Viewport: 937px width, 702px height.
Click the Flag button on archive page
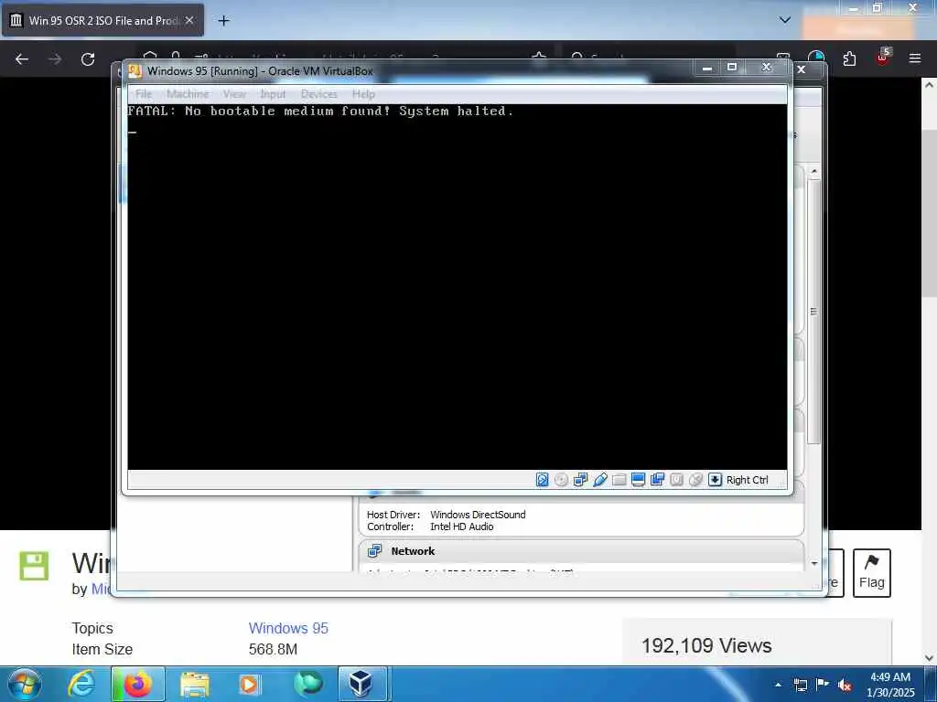(x=871, y=573)
